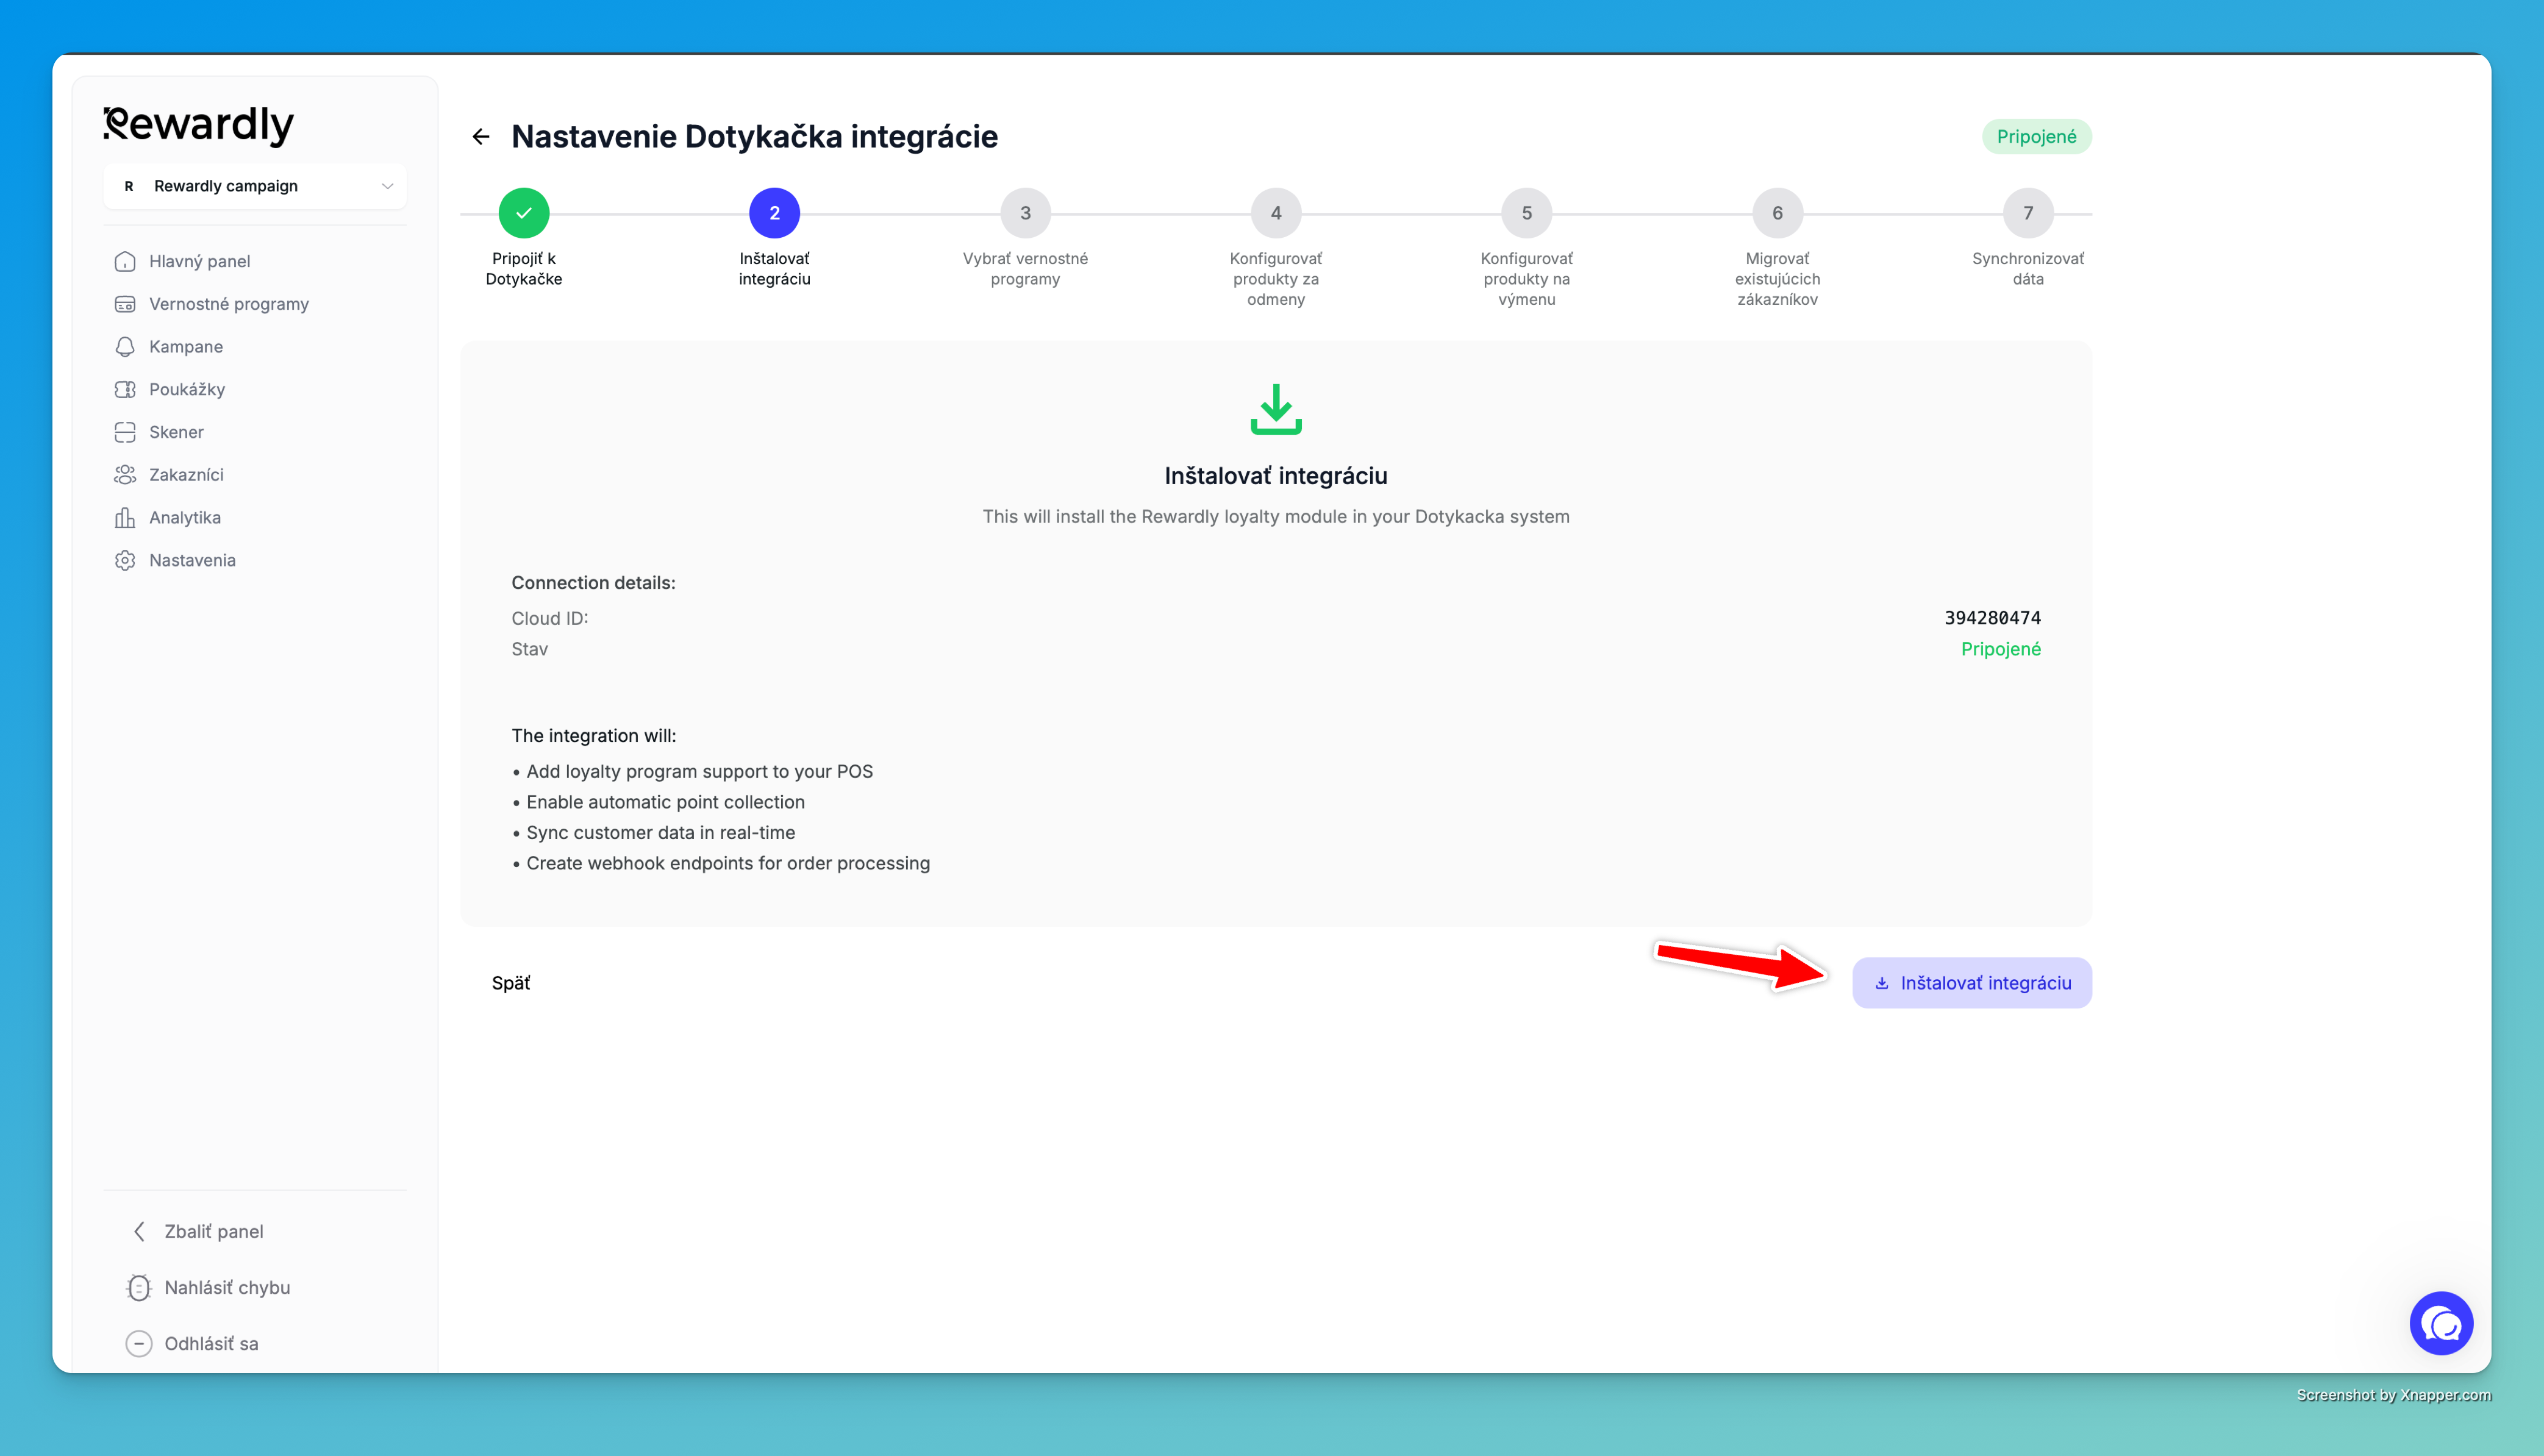Click the Hlavný panel home icon
Viewport: 2544px width, 1456px height.
[125, 261]
